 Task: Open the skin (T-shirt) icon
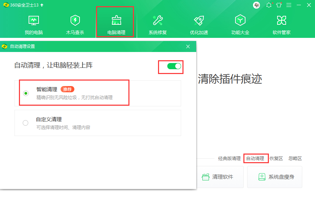[x=279, y=5]
